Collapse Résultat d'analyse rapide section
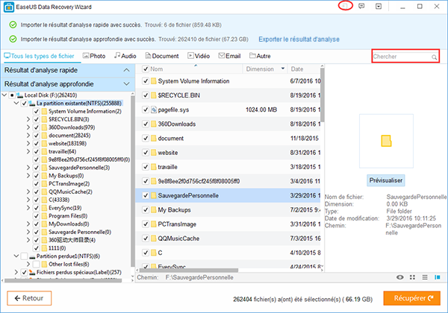 coord(127,70)
